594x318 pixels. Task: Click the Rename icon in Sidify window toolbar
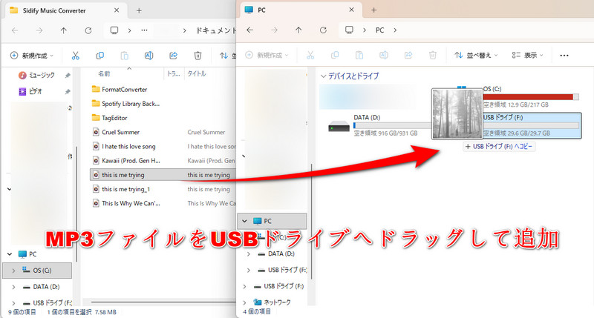click(149, 56)
